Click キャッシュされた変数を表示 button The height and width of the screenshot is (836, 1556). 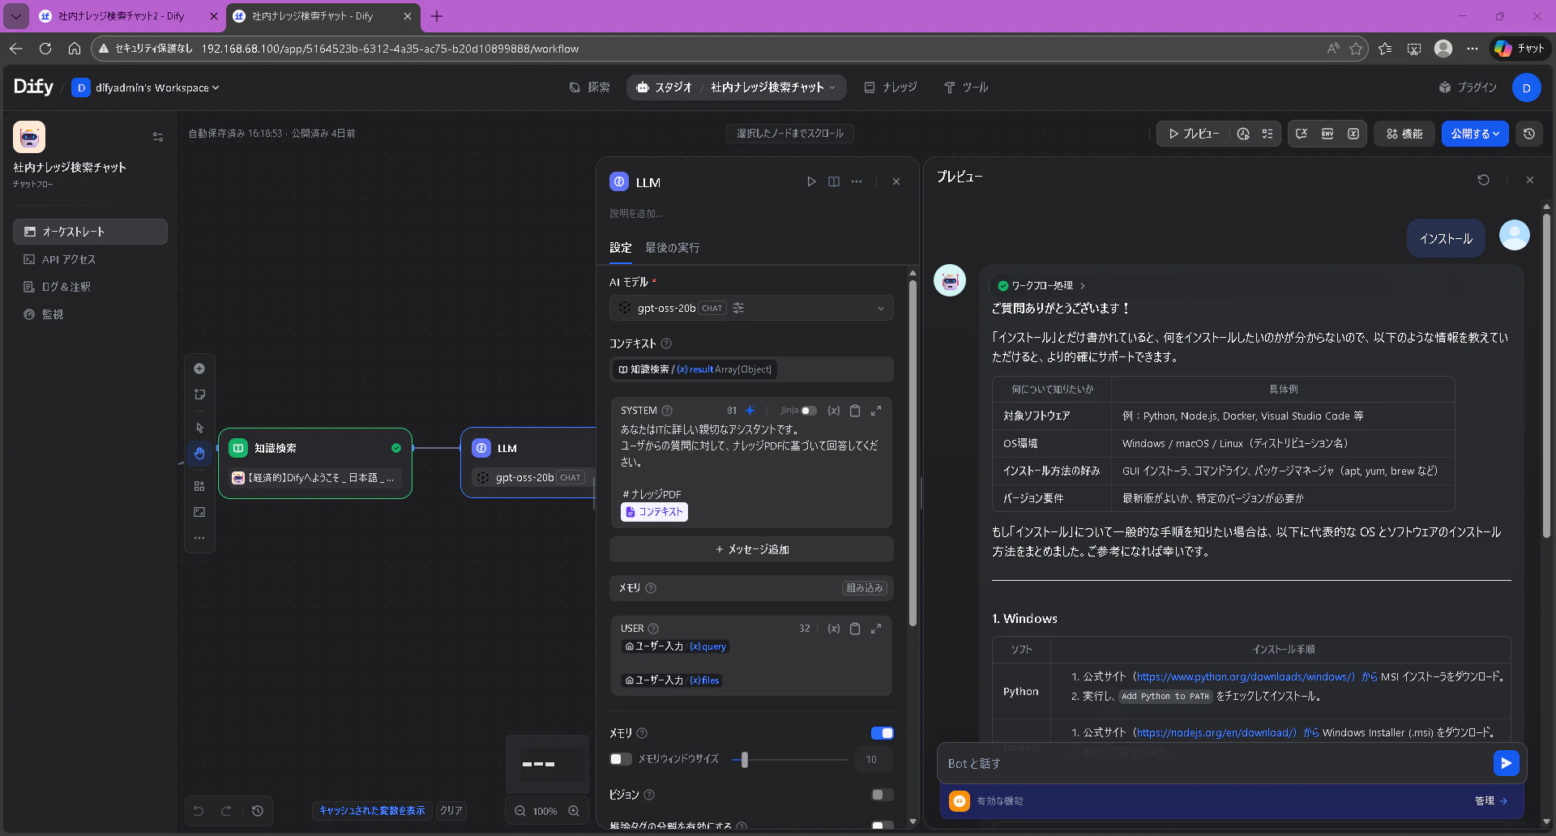(x=372, y=811)
